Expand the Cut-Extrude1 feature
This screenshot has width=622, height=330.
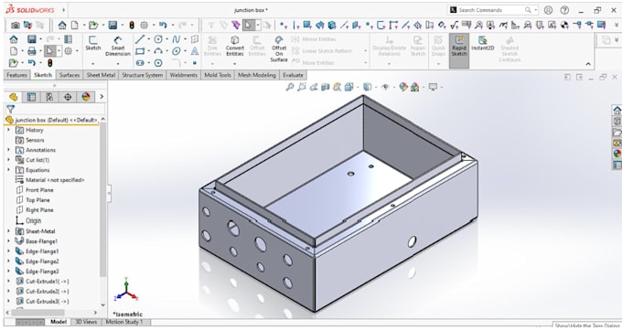pyautogui.click(x=8, y=282)
